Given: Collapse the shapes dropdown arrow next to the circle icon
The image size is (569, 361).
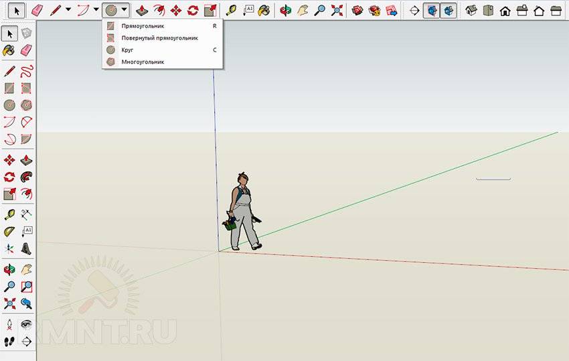Looking at the screenshot, I should [x=125, y=10].
